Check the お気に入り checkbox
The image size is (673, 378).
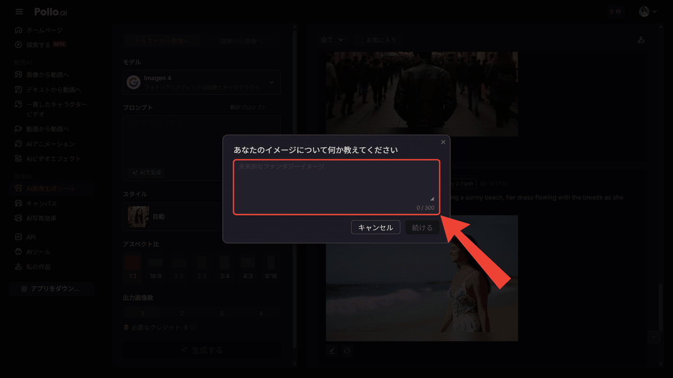[x=359, y=40]
